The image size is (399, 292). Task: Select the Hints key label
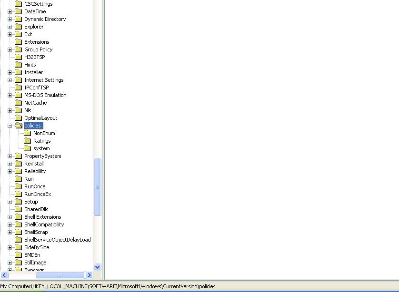[30, 65]
